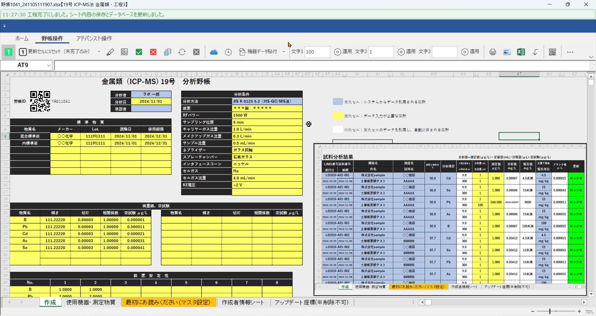Click zoom in plus button
596x316 pixels.
579,311
